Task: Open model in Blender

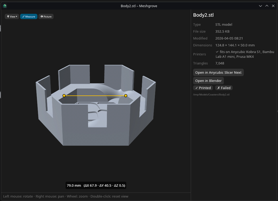Action: pos(208,81)
